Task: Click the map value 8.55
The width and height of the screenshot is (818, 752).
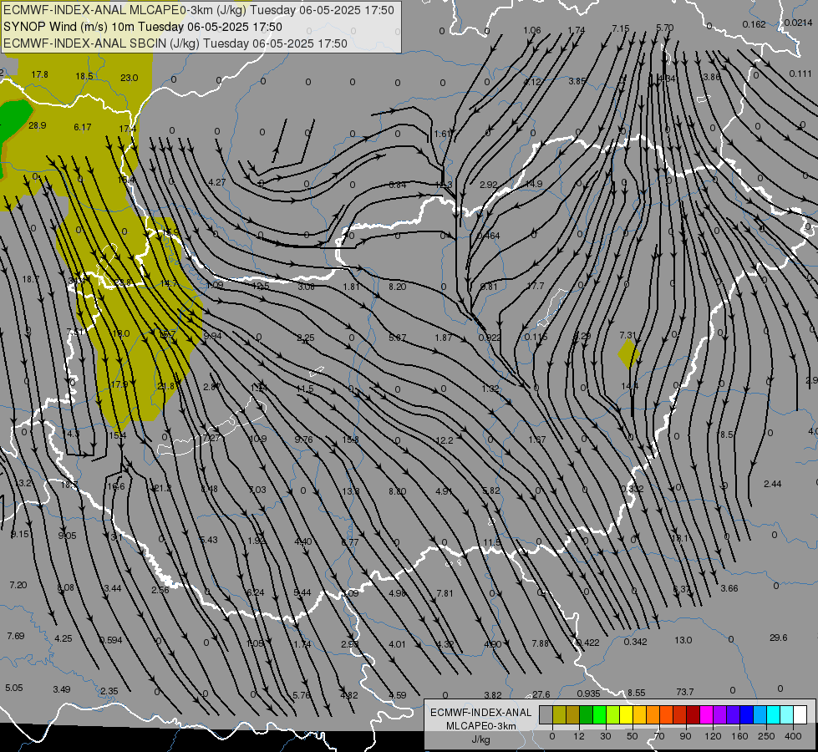Action: tap(636, 693)
